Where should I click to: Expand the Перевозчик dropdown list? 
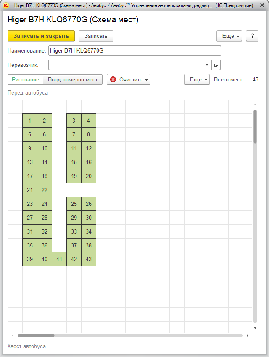pos(207,65)
